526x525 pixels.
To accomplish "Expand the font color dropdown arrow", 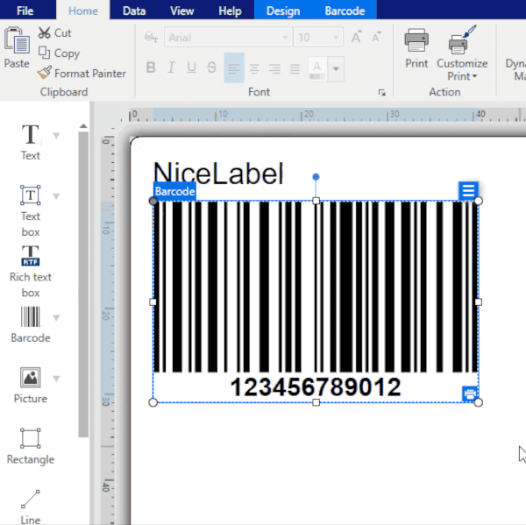I will [336, 69].
